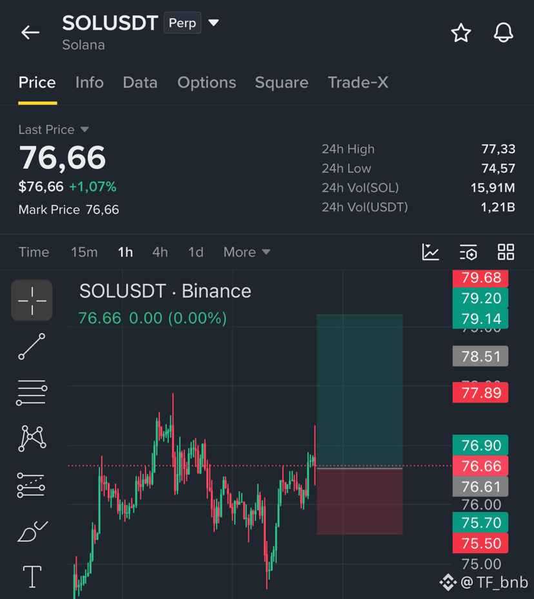Click the large 76,66 last price
The height and width of the screenshot is (599, 534).
[63, 158]
